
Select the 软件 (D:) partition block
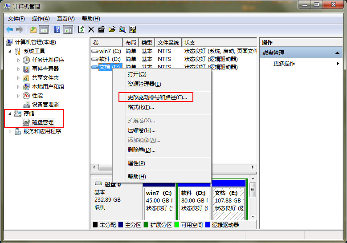[194, 201]
